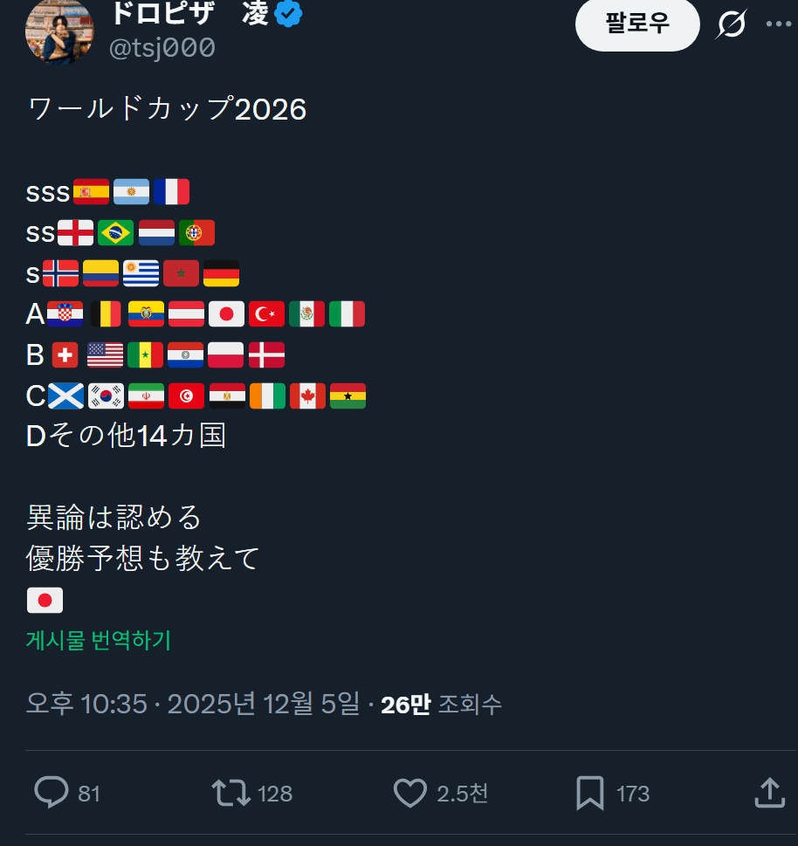The width and height of the screenshot is (798, 846).
Task: Click the Japan flag emoji below the text
Action: (45, 600)
